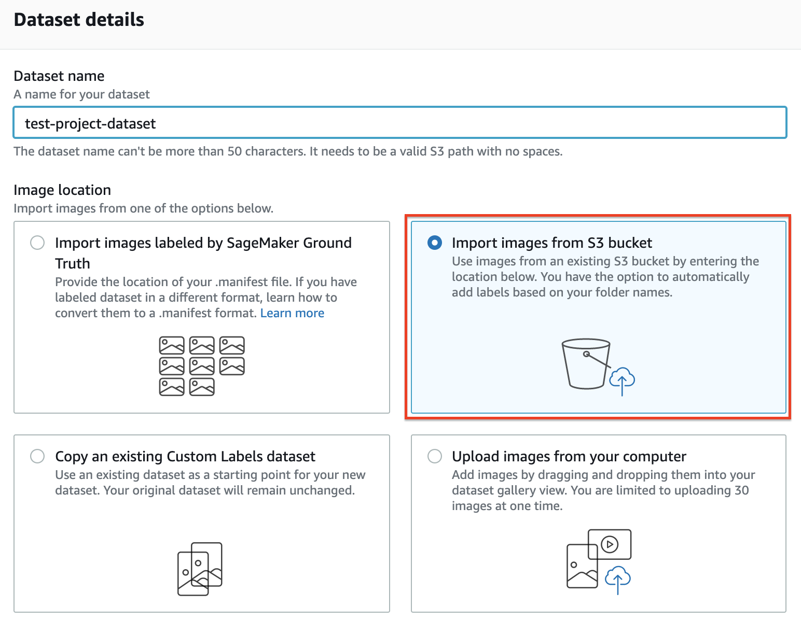Viewport: 801px width, 621px height.
Task: Select the Import images from S3 bucket radio
Action: [x=434, y=243]
